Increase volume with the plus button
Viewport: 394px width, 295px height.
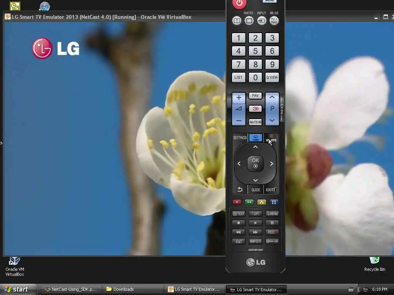pos(239,98)
